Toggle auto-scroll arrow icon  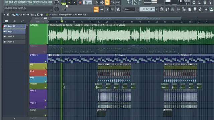click(x=102, y=9)
